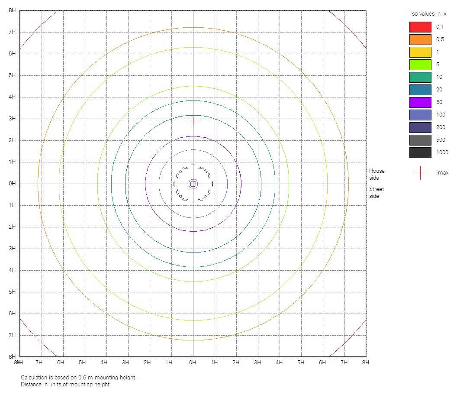This screenshot has height=395, width=457.
Task: Click the orange 0,5 lx legend swatch
Action: pos(420,39)
